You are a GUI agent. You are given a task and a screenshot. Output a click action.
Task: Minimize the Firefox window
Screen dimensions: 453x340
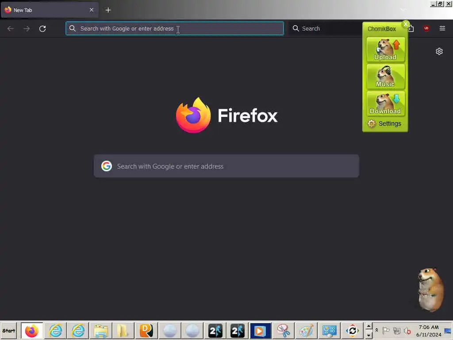click(433, 4)
